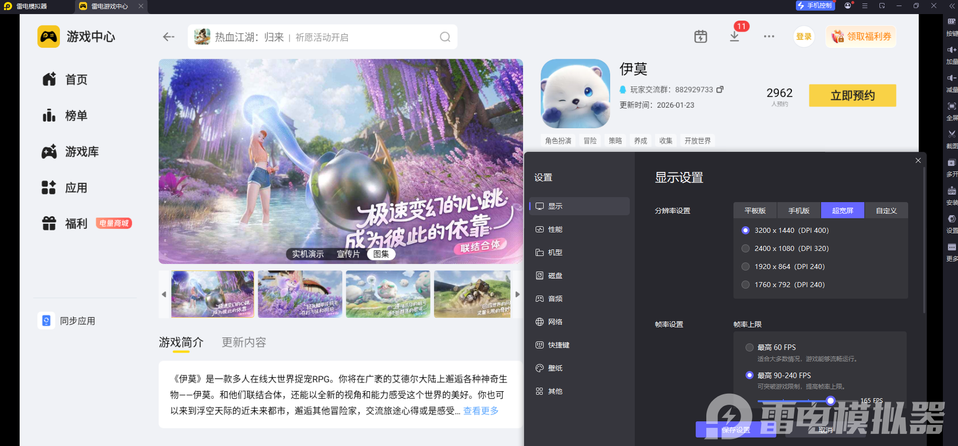The width and height of the screenshot is (958, 446).
Task: Show next screenshot thumbnails with right arrow
Action: coord(518,294)
